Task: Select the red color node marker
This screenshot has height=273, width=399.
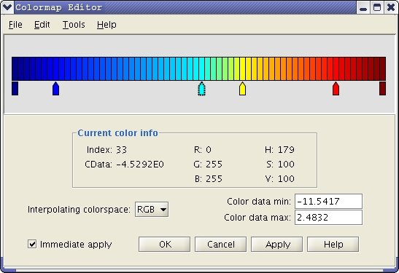Action: (x=336, y=89)
